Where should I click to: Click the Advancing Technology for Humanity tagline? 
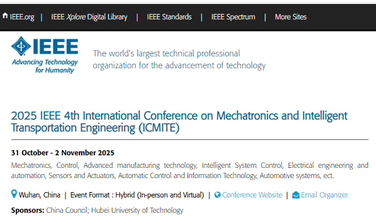pyautogui.click(x=45, y=66)
